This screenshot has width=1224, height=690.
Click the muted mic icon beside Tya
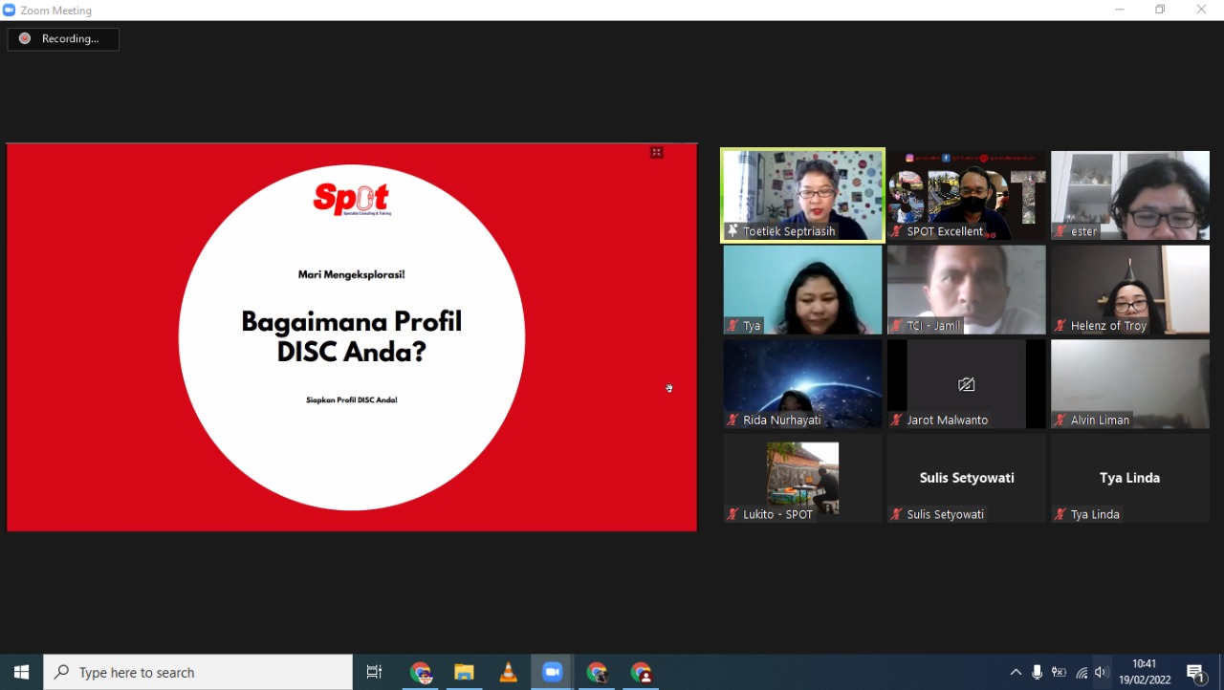point(733,326)
